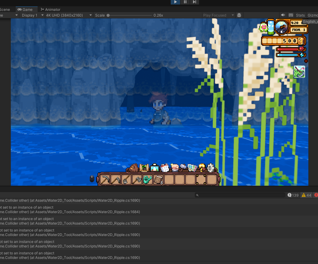Expand the Play Focused dropdown
This screenshot has height=264, width=318.
coord(219,15)
